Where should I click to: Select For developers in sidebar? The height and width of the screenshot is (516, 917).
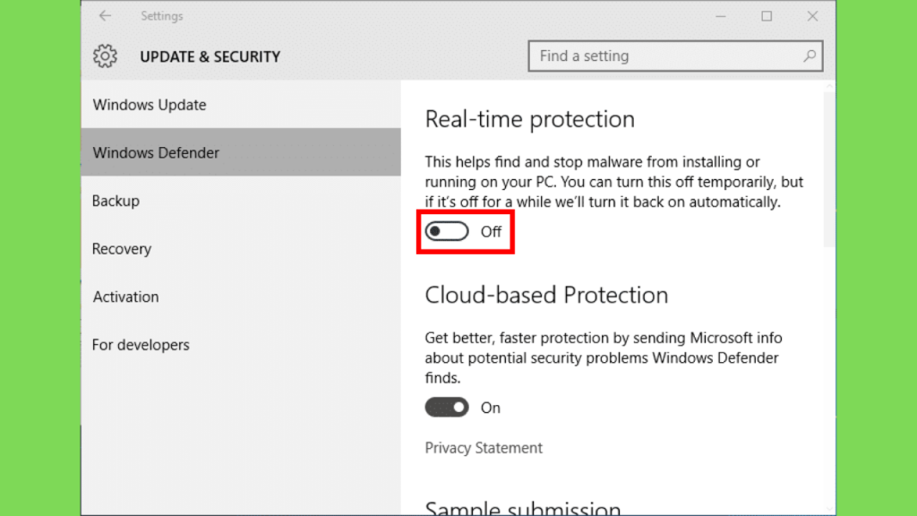pos(241,345)
